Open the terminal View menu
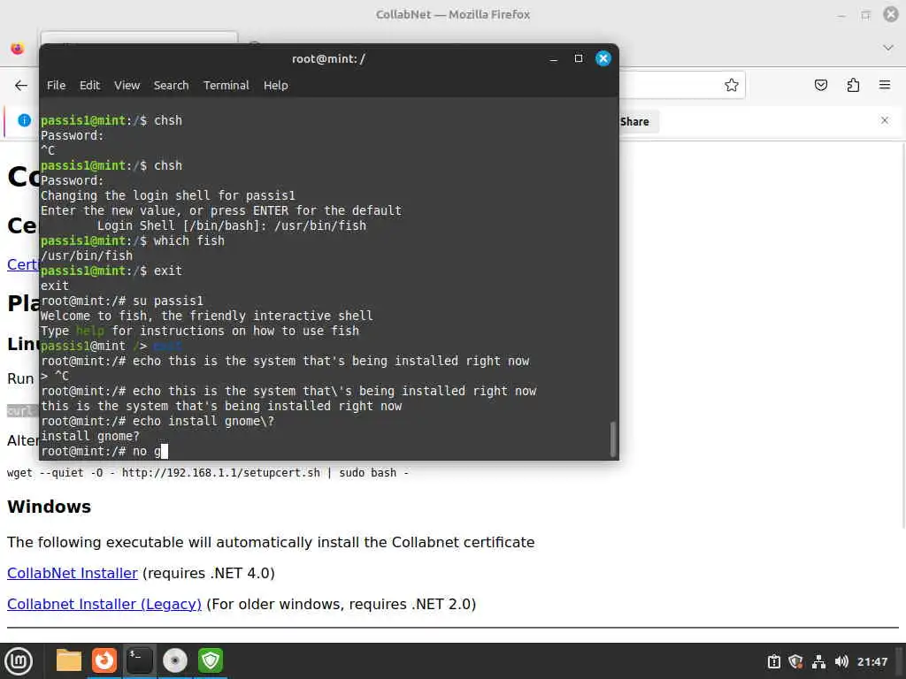Screen dimensions: 906x679 click(x=127, y=85)
